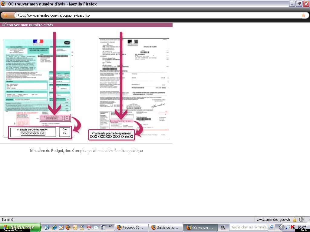Open the démarrer Start menu
310x232 pixels.
(21, 227)
